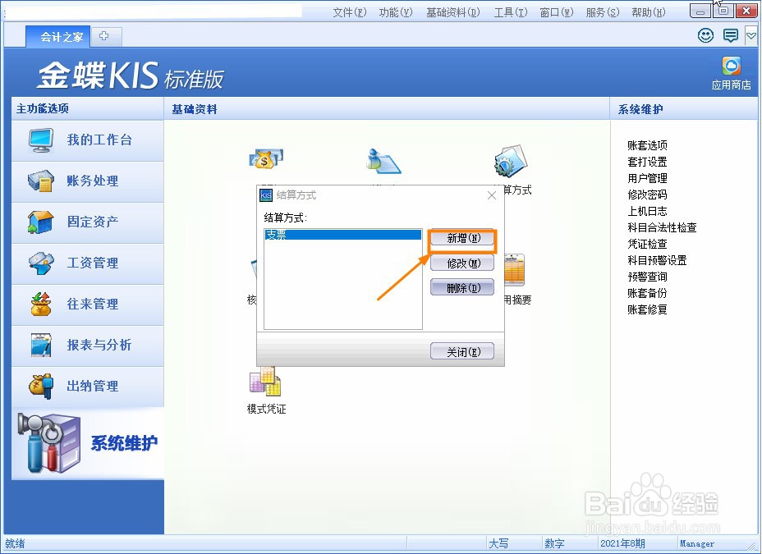This screenshot has width=762, height=554.
Task: Open the 功能(V) menu
Action: (x=396, y=12)
